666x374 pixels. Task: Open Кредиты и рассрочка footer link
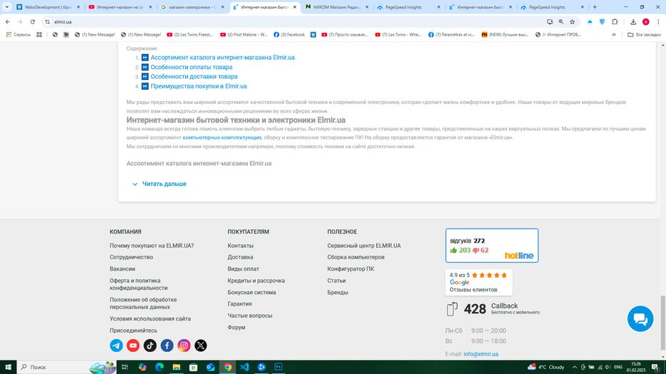256,281
